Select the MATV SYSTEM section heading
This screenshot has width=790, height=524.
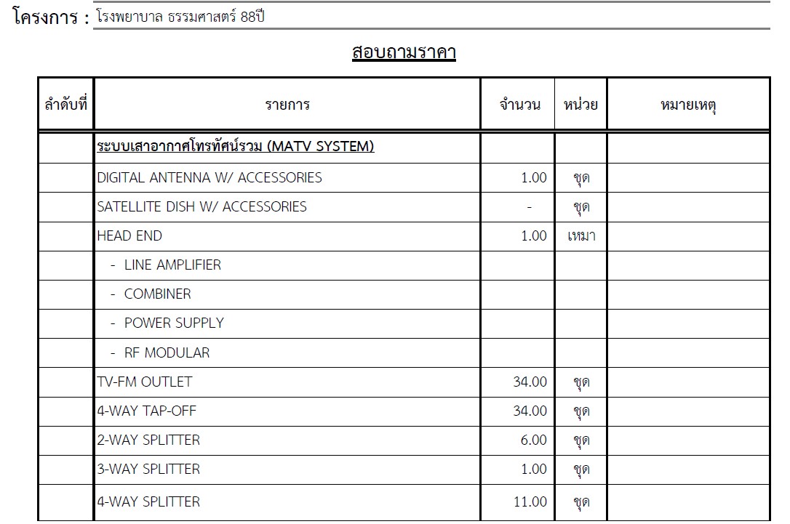pyautogui.click(x=235, y=147)
